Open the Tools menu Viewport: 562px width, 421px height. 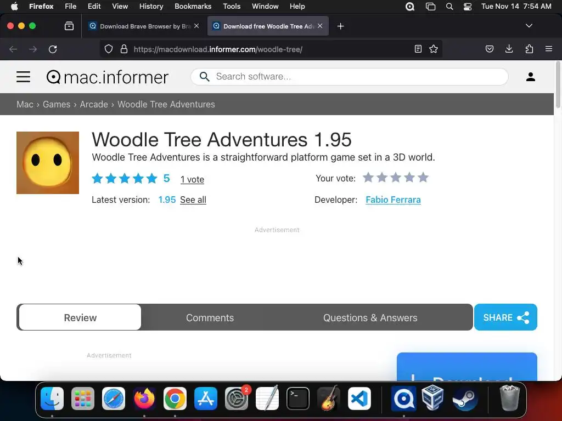tap(232, 6)
